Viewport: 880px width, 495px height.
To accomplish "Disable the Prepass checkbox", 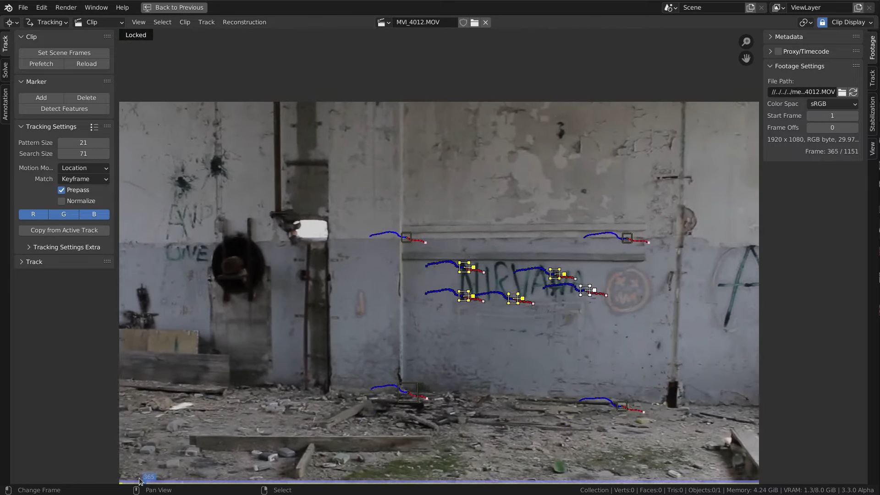I will coord(61,190).
